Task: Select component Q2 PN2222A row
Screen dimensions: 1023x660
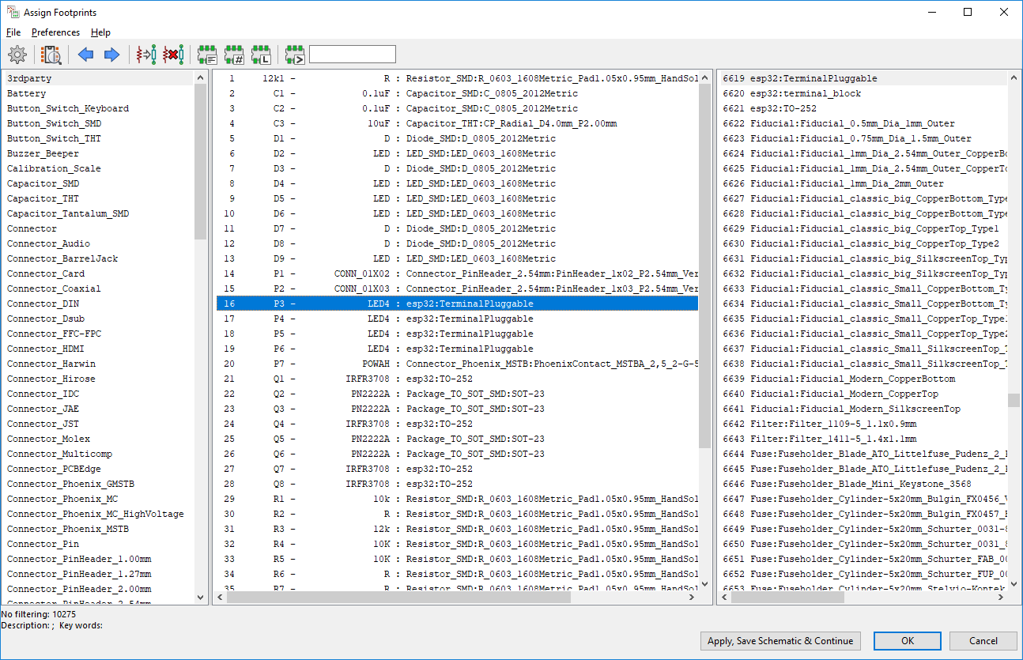Action: pyautogui.click(x=457, y=394)
